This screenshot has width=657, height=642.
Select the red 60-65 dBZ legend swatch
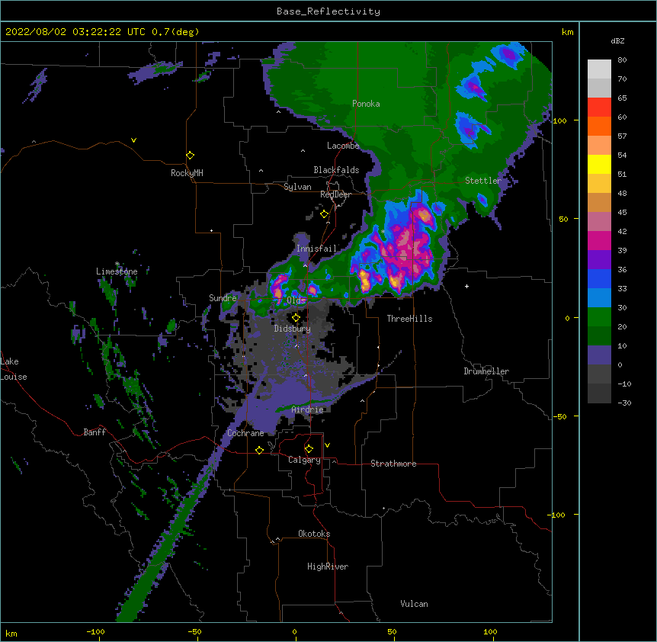coord(599,108)
